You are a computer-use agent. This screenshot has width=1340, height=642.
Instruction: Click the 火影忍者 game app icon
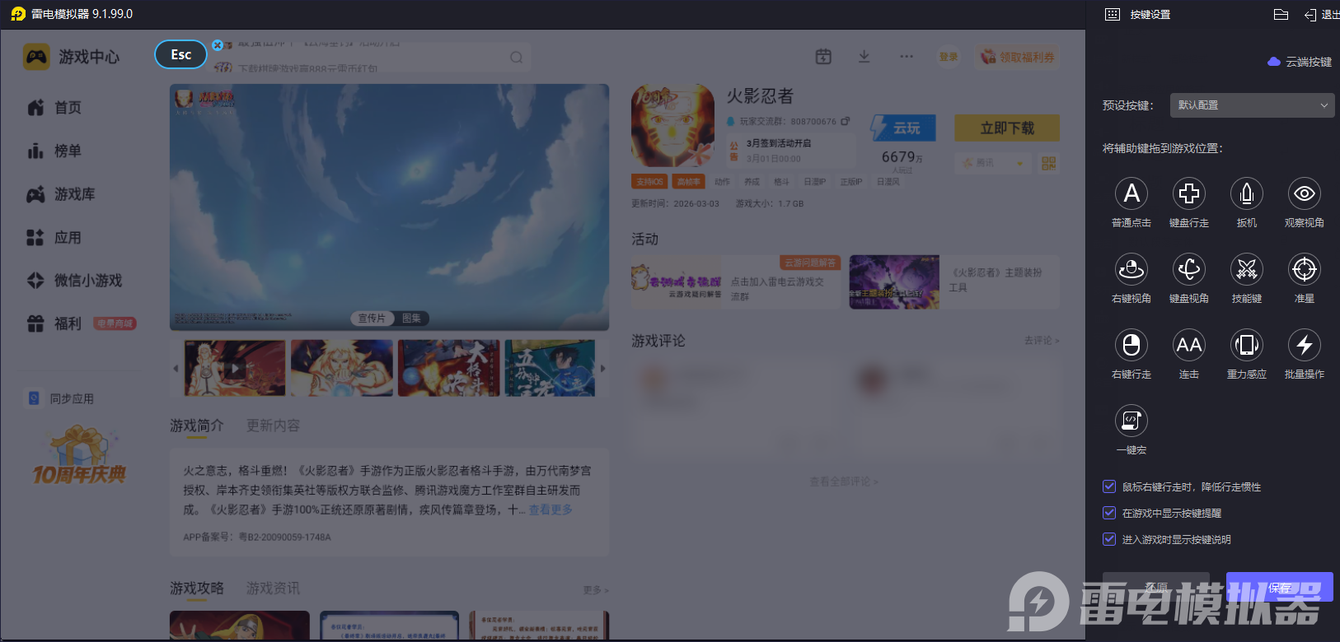pos(672,126)
